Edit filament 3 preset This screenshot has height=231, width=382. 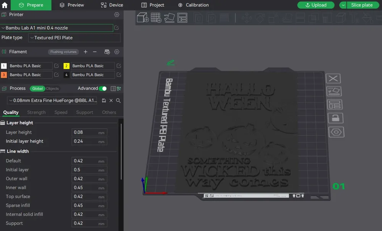pyautogui.click(x=56, y=75)
